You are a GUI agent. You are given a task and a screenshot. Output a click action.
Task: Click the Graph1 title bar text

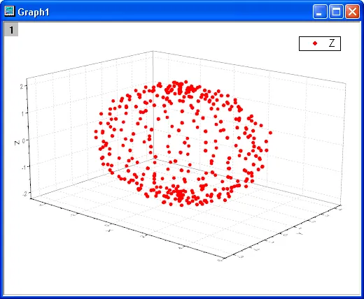[34, 12]
